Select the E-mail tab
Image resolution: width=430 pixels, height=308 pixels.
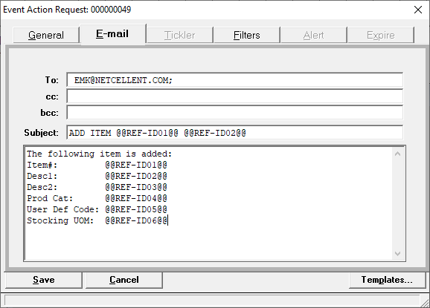[112, 34]
